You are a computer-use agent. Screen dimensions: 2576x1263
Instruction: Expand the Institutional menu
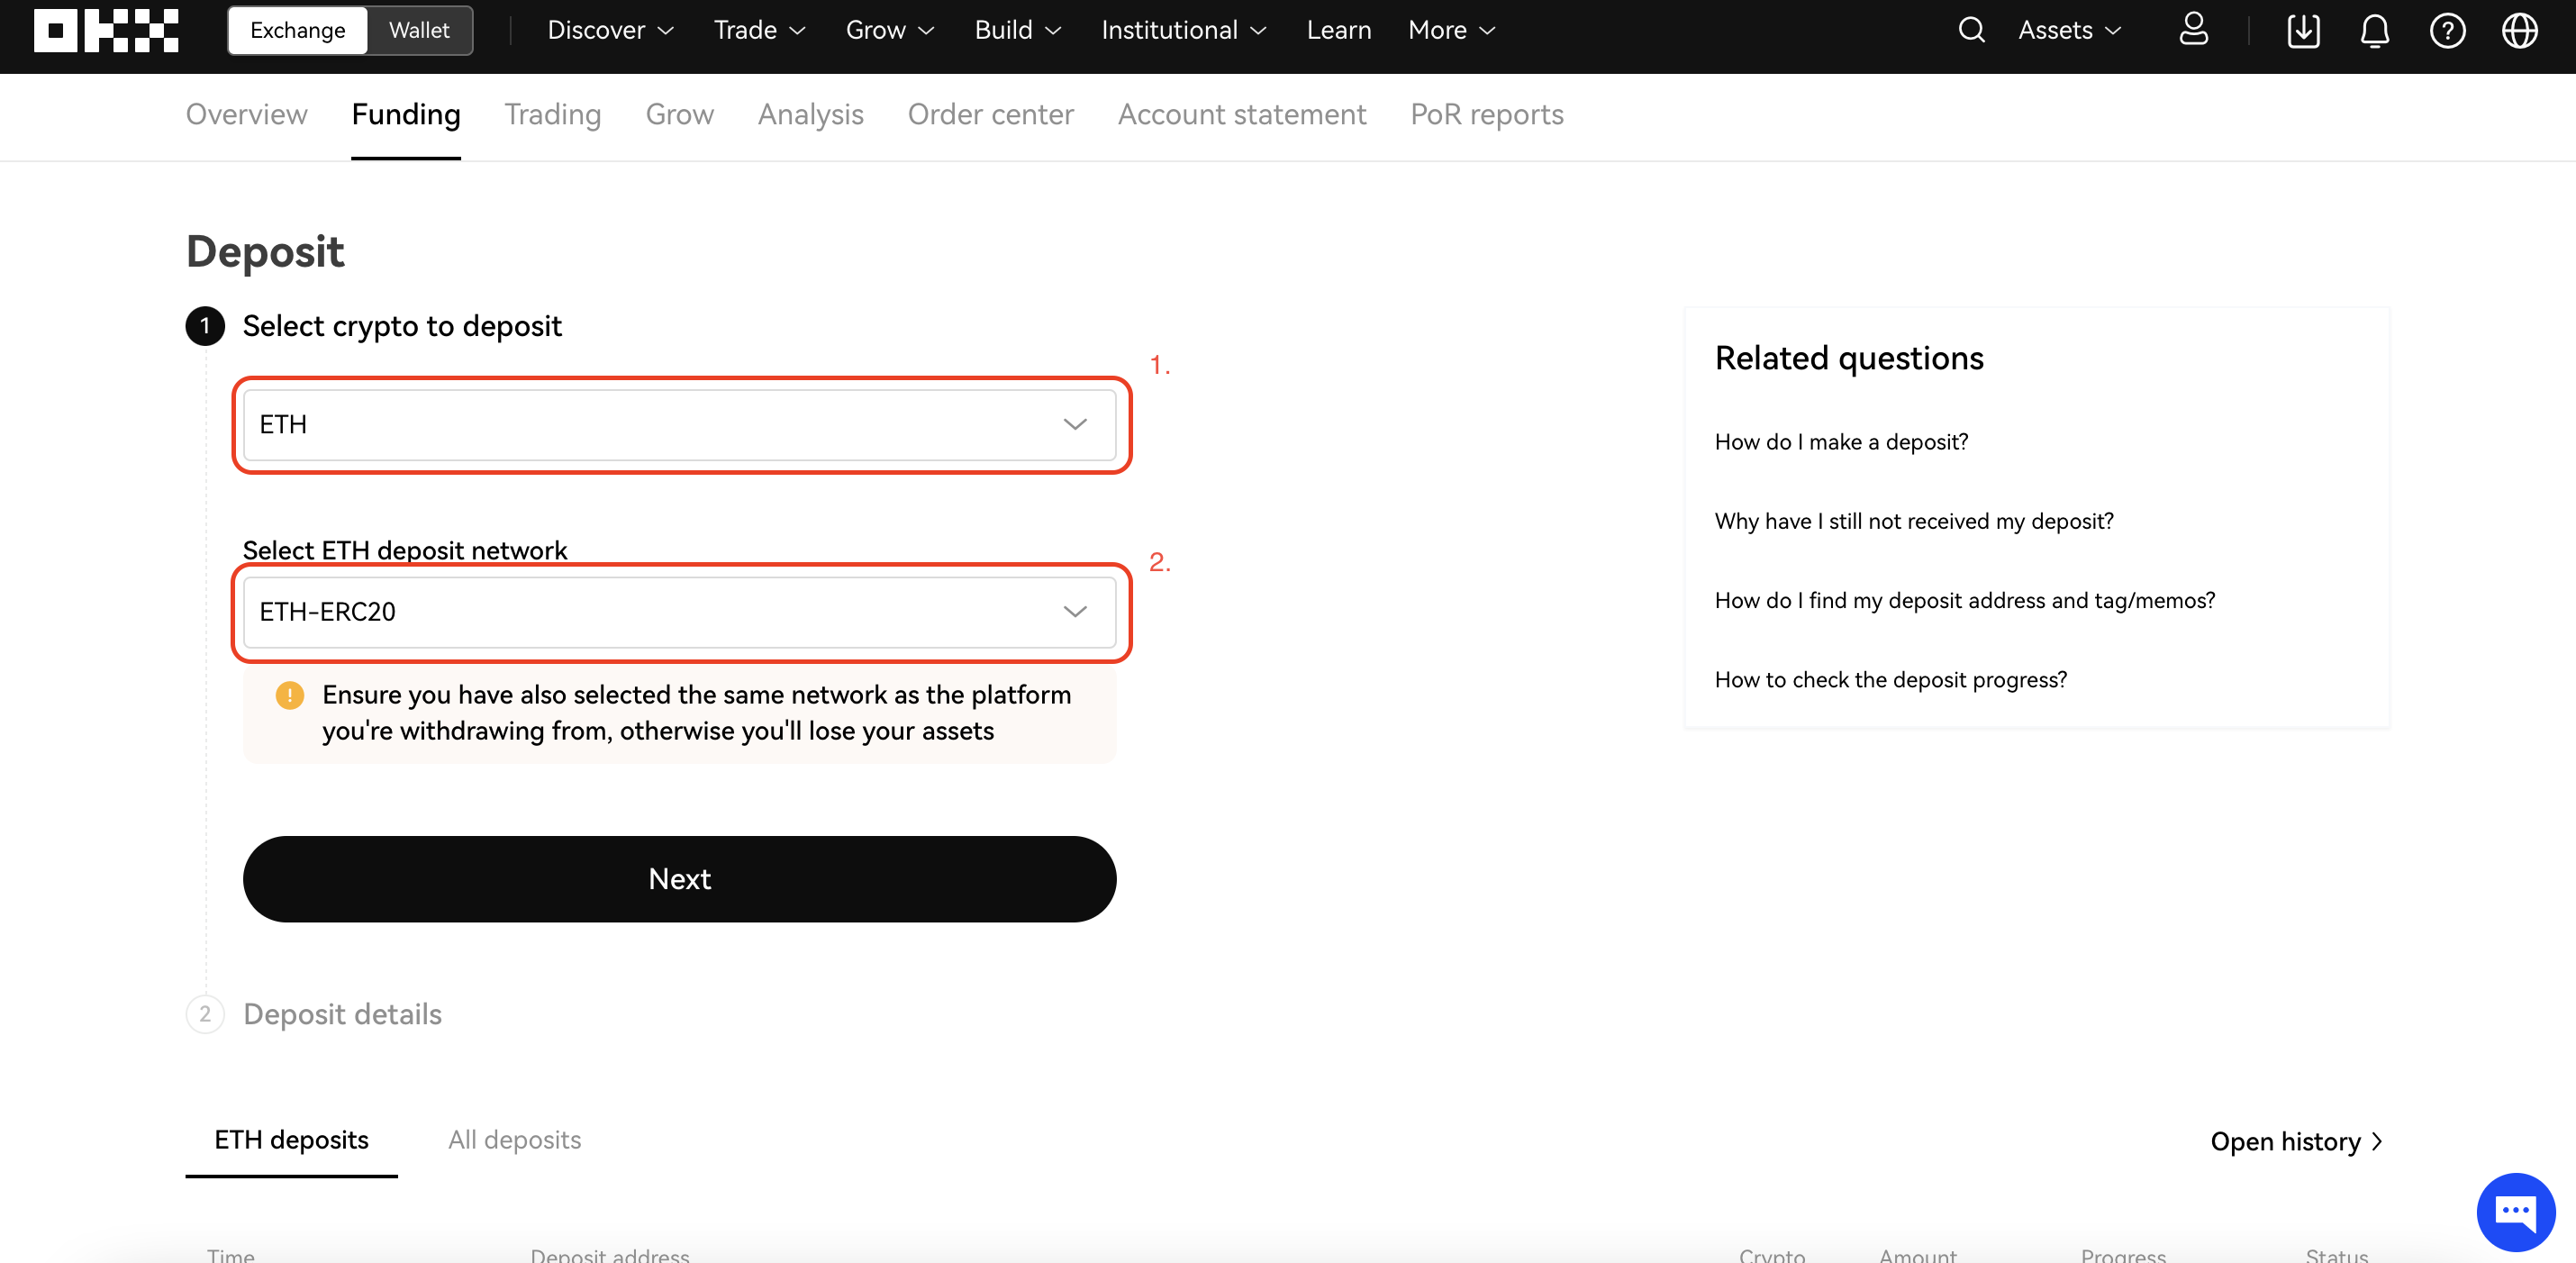1184,30
